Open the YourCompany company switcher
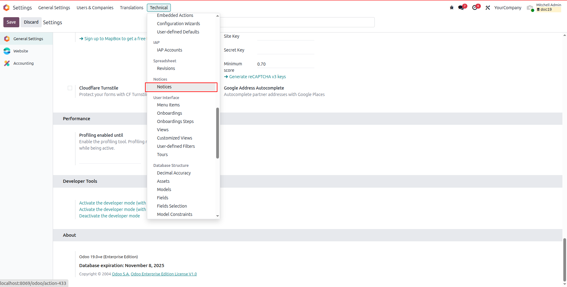 (x=508, y=8)
